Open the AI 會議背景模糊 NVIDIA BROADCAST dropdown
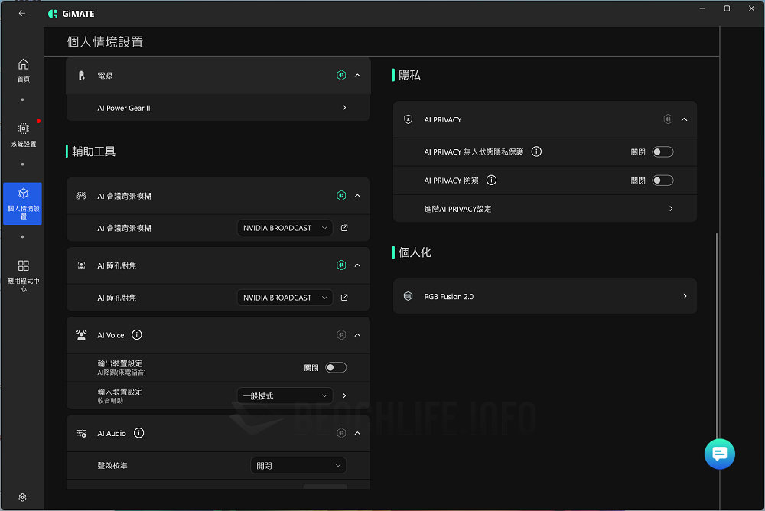 tap(285, 228)
